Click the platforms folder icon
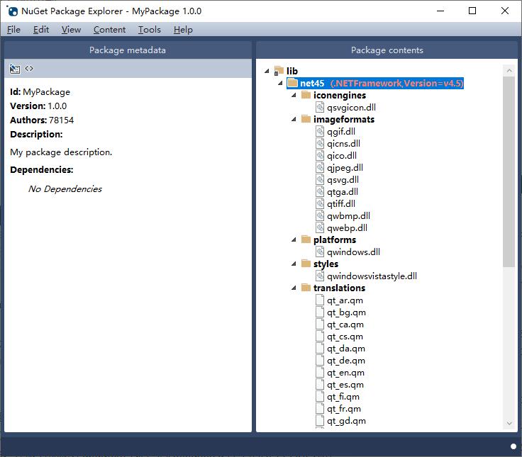 tap(306, 239)
